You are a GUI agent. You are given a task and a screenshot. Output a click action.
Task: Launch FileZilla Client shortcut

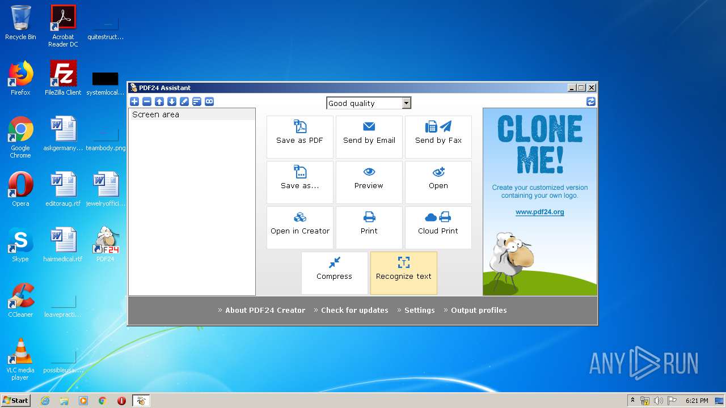(63, 78)
